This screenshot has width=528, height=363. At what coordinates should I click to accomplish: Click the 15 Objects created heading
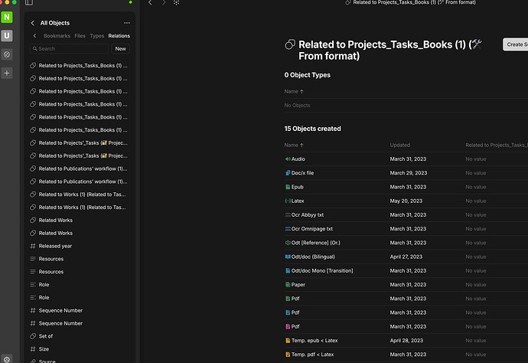point(312,129)
